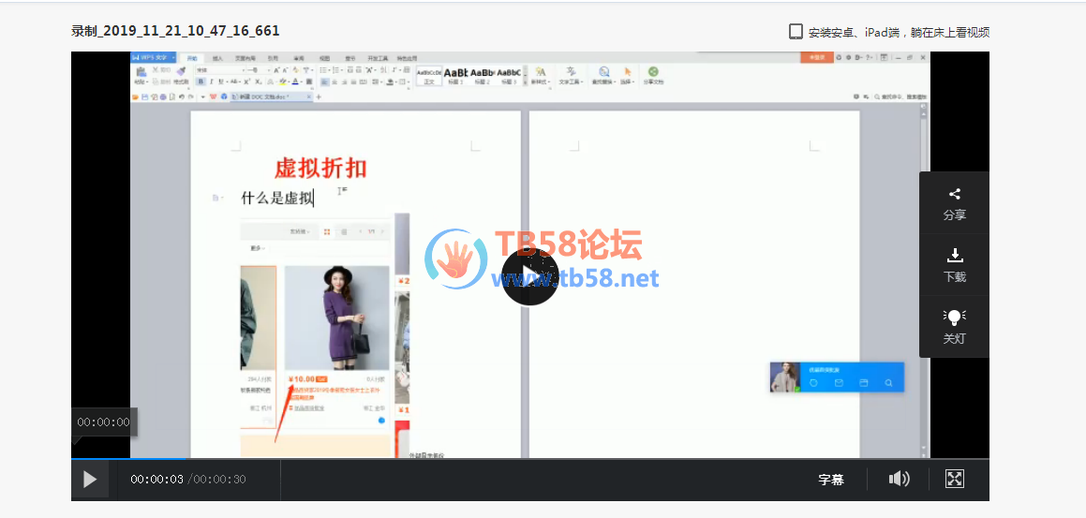Click the WPS quick-access undo arrow
This screenshot has height=518, width=1086.
click(182, 97)
